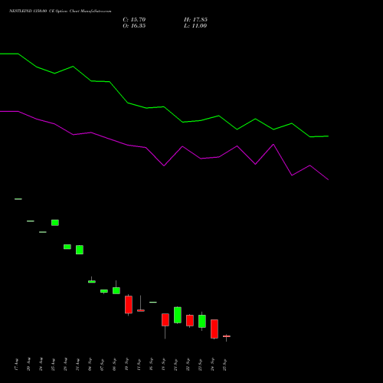Click the '17 Aug' date axis label
This screenshot has height=383, width=383.
(x=17, y=365)
